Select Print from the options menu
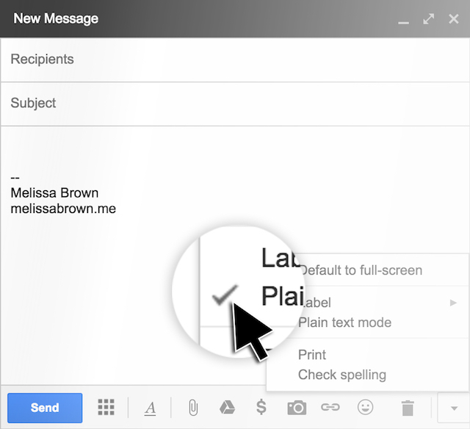 [x=312, y=355]
